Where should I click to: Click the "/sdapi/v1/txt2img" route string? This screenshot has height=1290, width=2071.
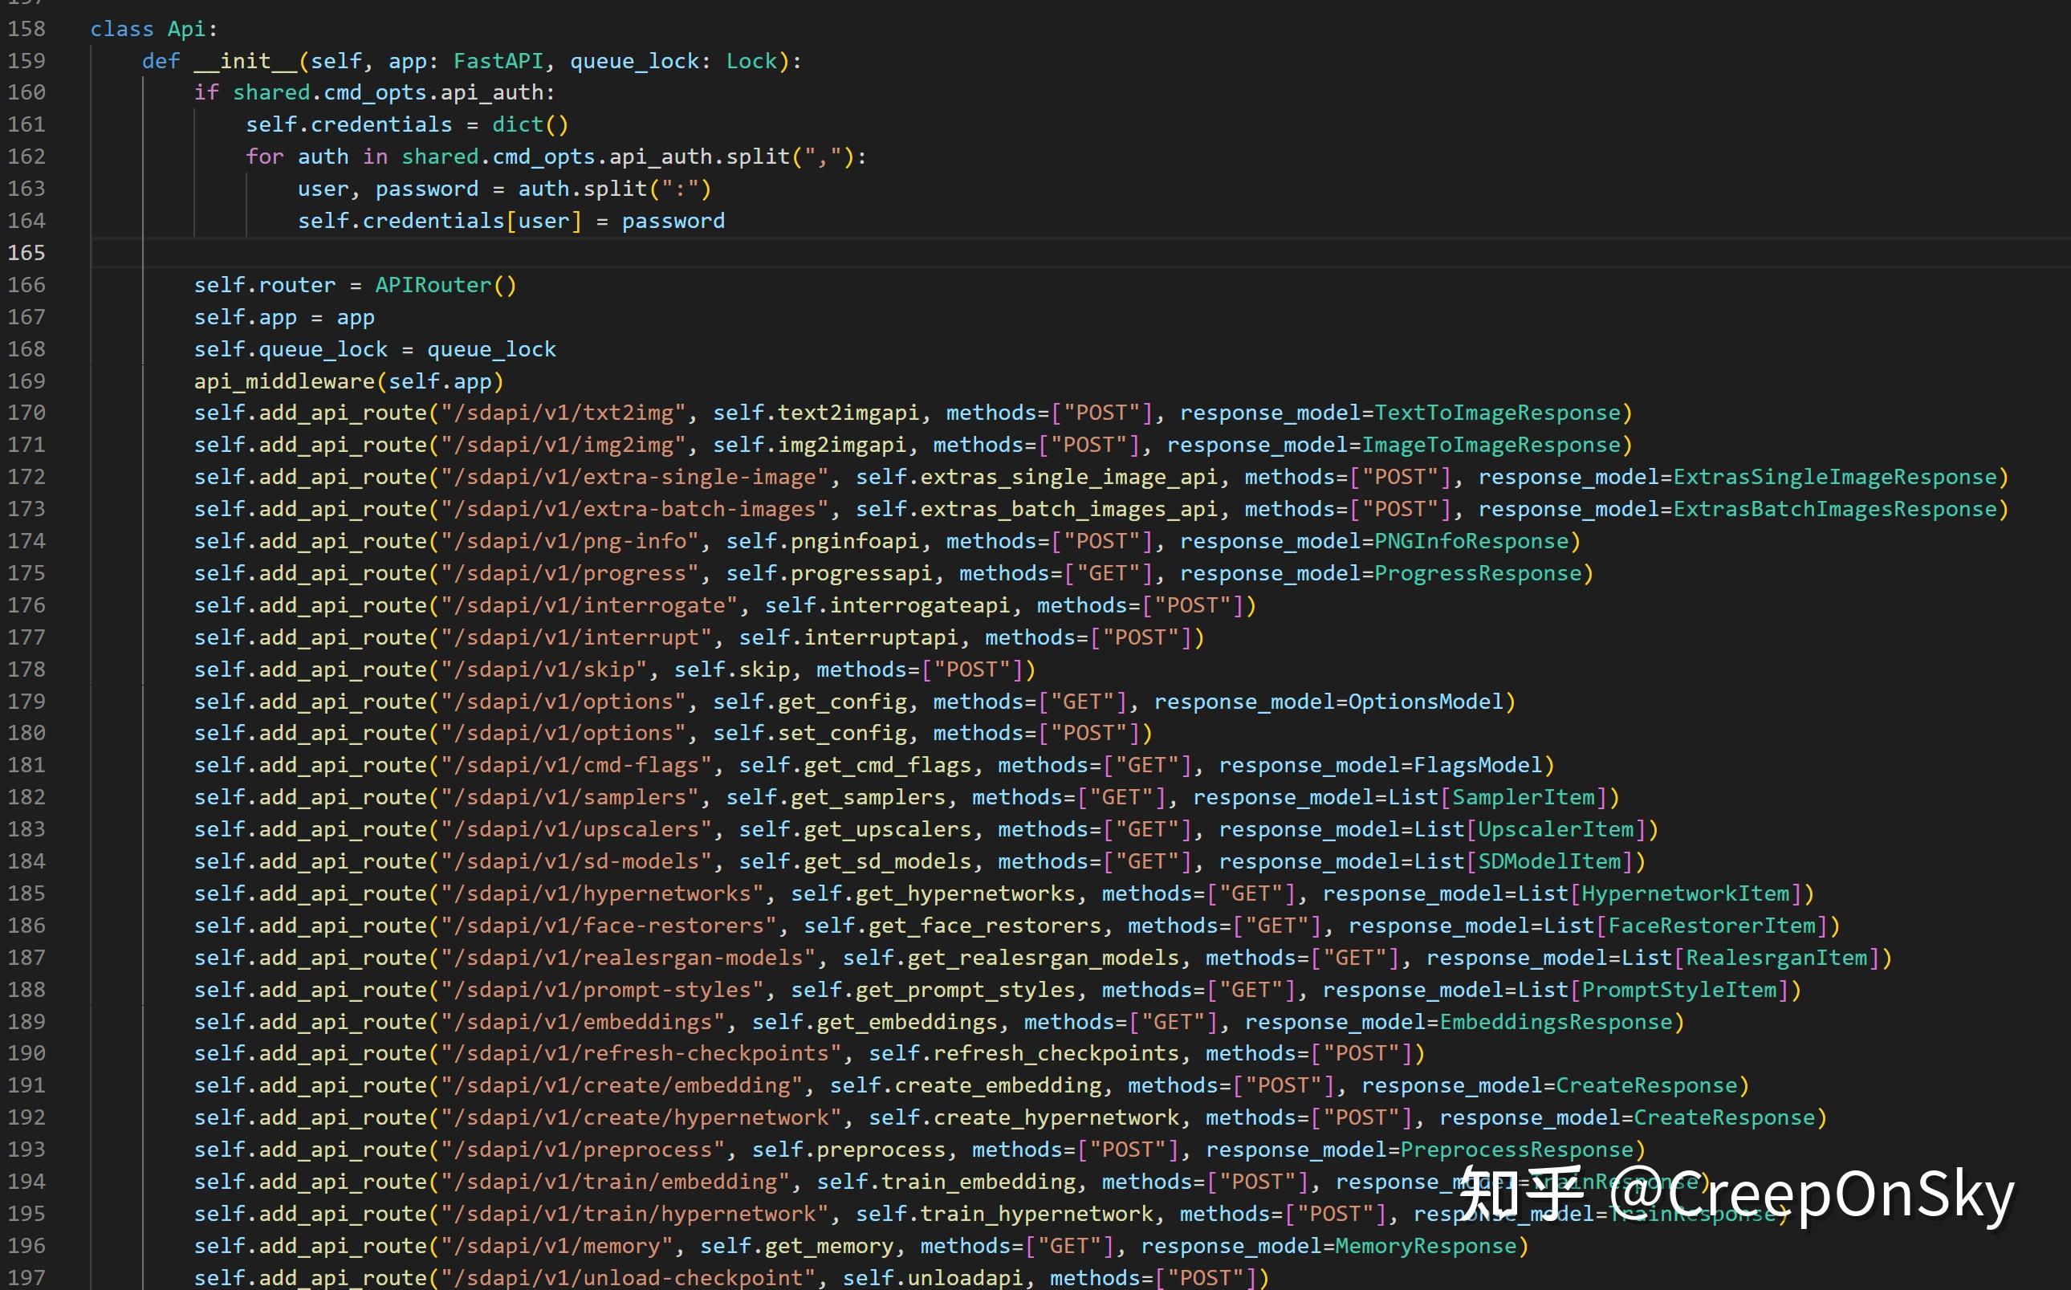(564, 413)
